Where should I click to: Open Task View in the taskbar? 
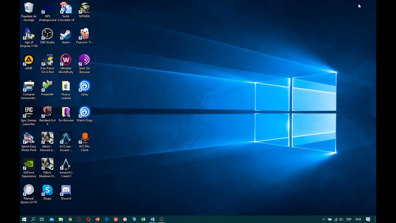point(42,219)
